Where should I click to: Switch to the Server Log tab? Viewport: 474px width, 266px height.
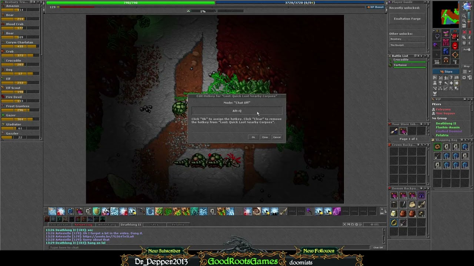[x=83, y=225]
